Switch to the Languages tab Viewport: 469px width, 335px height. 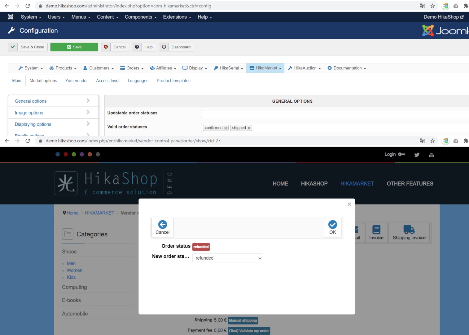[x=138, y=81]
